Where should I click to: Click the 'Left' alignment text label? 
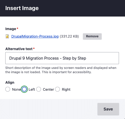click(x=32, y=89)
